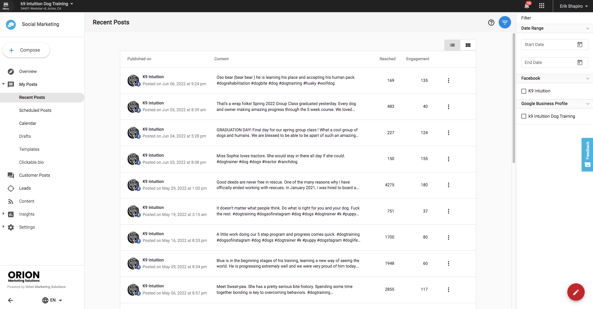Collapse the My Posts tree arrow
Image resolution: width=593 pixels, height=309 pixels.
pyautogui.click(x=3, y=84)
